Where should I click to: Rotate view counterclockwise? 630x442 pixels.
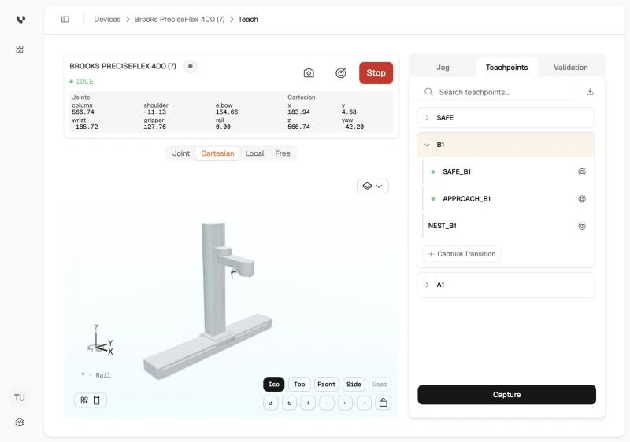pos(271,403)
